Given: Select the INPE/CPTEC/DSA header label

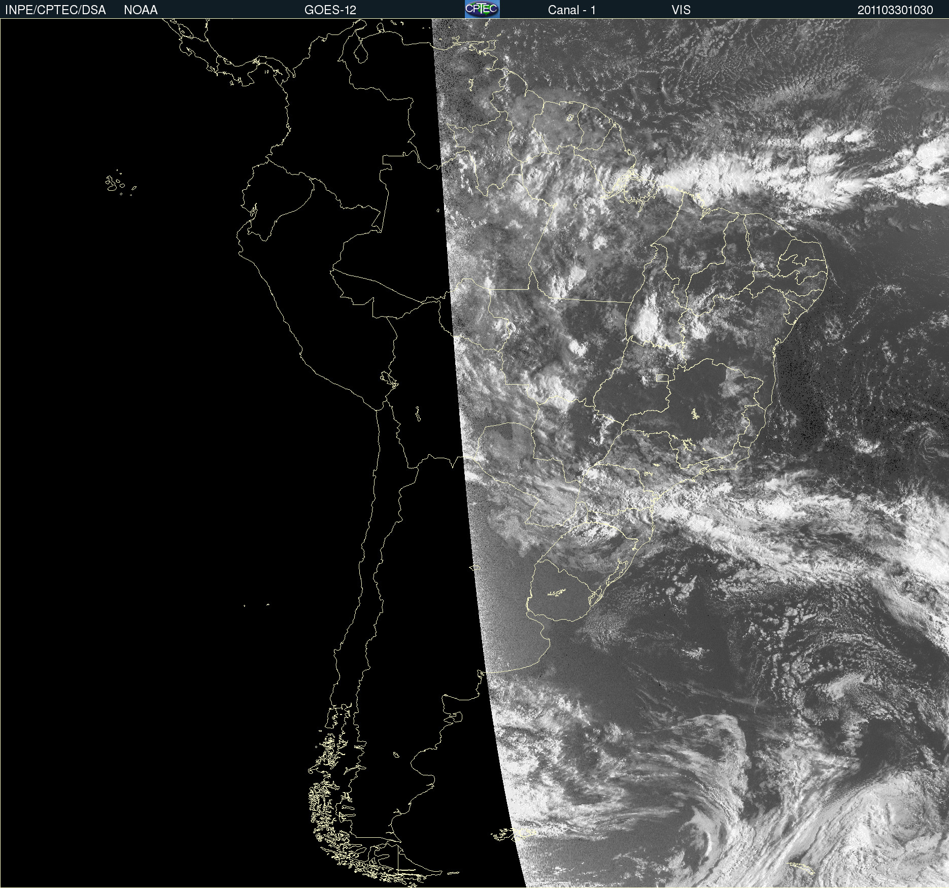Looking at the screenshot, I should (55, 10).
